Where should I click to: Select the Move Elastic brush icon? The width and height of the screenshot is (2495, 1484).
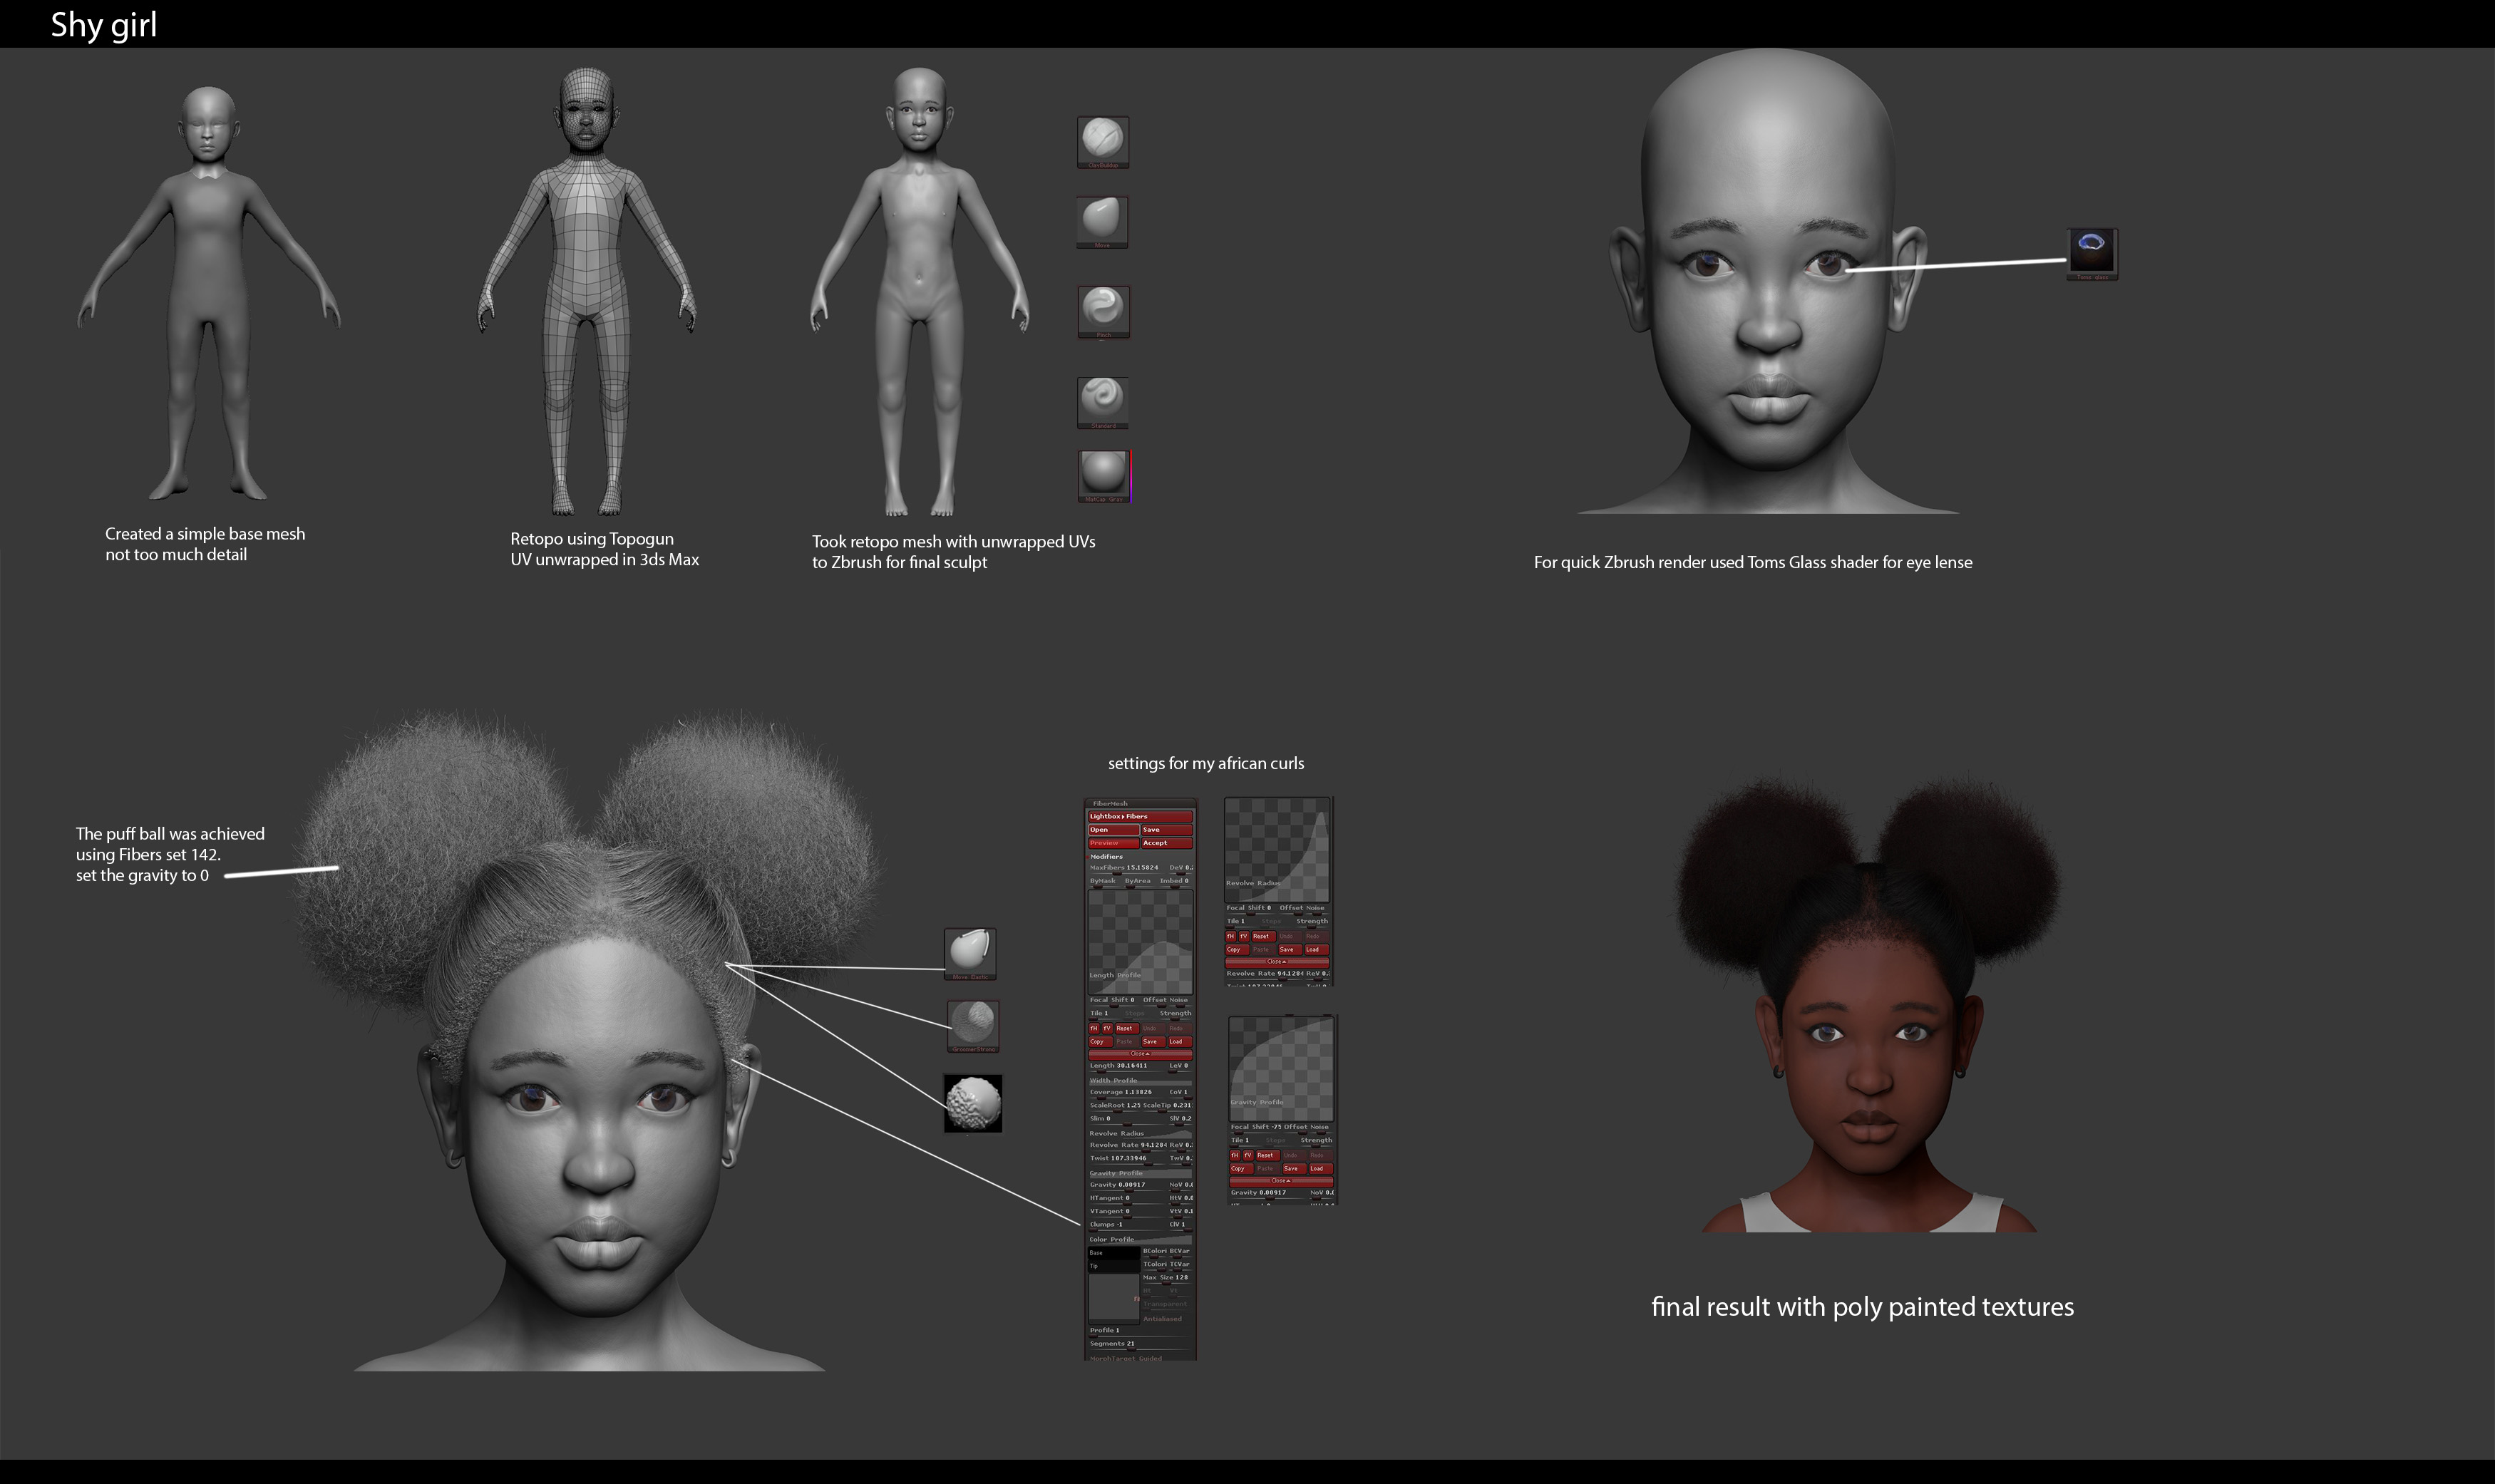pyautogui.click(x=970, y=954)
